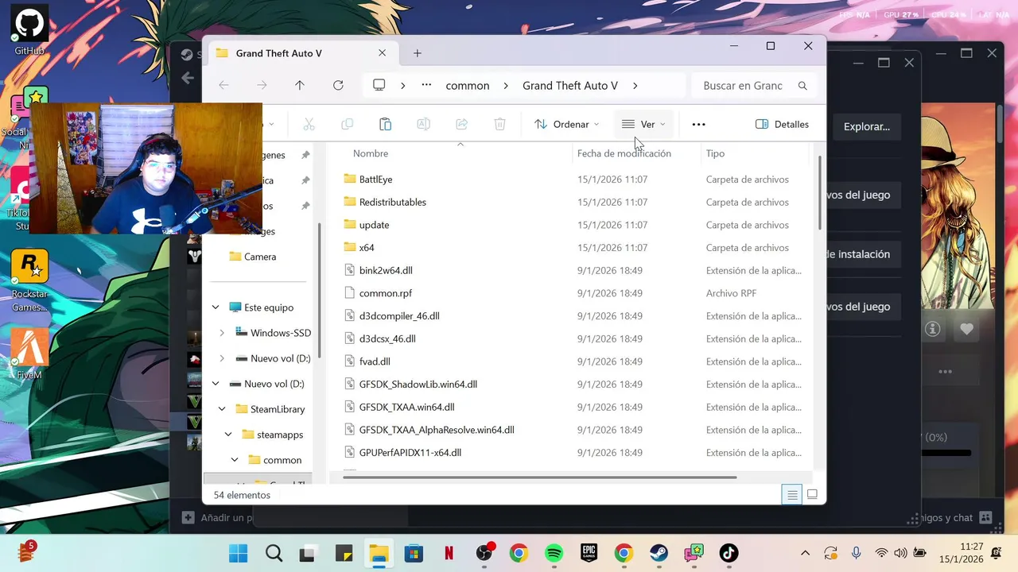This screenshot has width=1018, height=572.
Task: Click chevron after Grand Theft Auto V breadcrumb
Action: click(635, 85)
